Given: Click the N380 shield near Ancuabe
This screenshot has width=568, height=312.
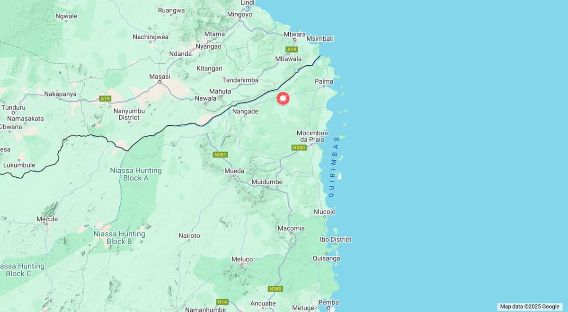Looking at the screenshot, I should tap(275, 288).
